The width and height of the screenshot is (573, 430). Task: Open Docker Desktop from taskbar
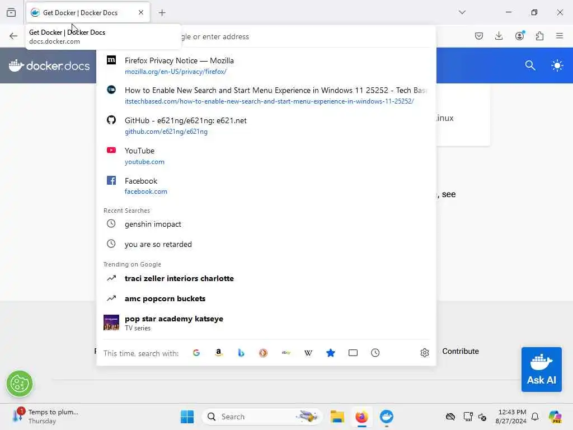coord(386,417)
